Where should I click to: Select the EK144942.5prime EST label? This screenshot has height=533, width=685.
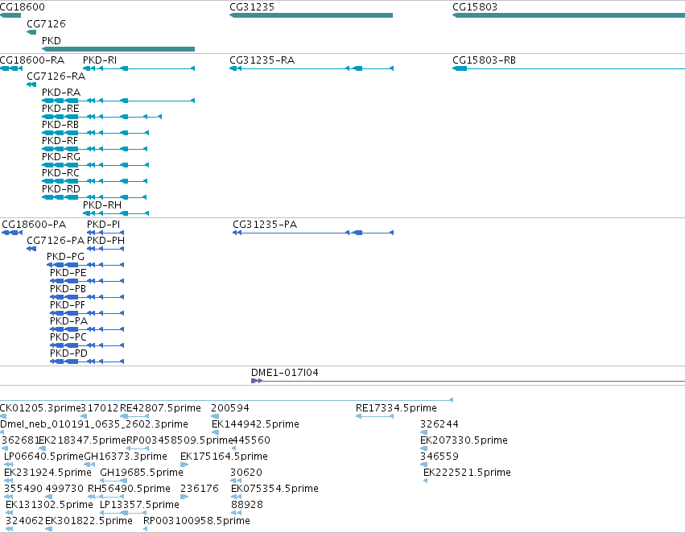255,424
